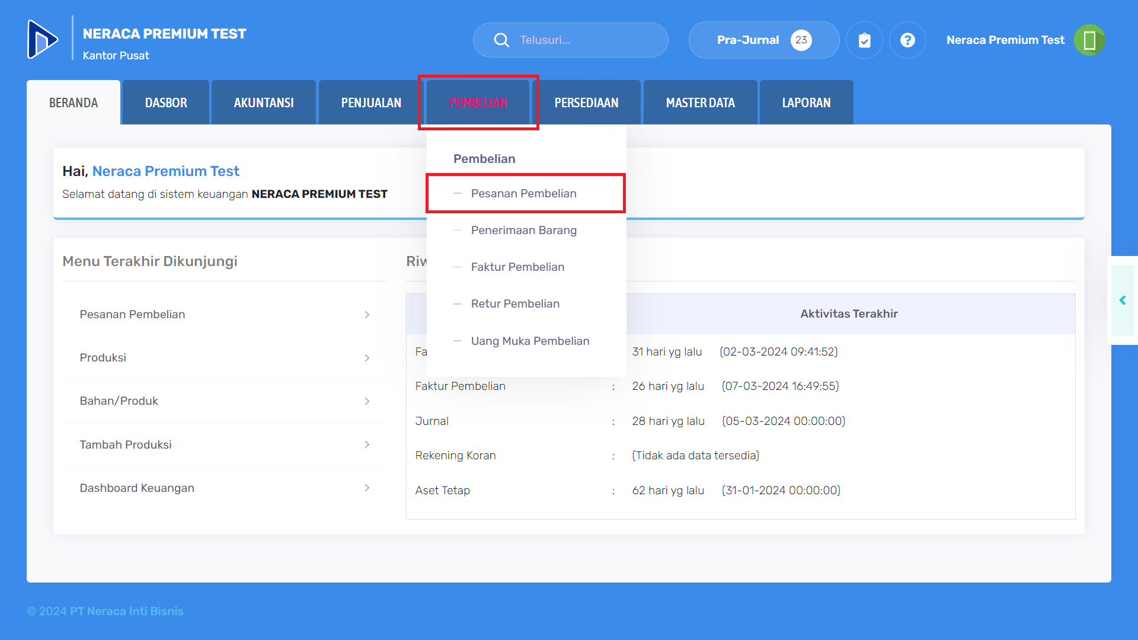Select Faktur Pembelian in the dropdown
The height and width of the screenshot is (640, 1138).
(x=517, y=267)
